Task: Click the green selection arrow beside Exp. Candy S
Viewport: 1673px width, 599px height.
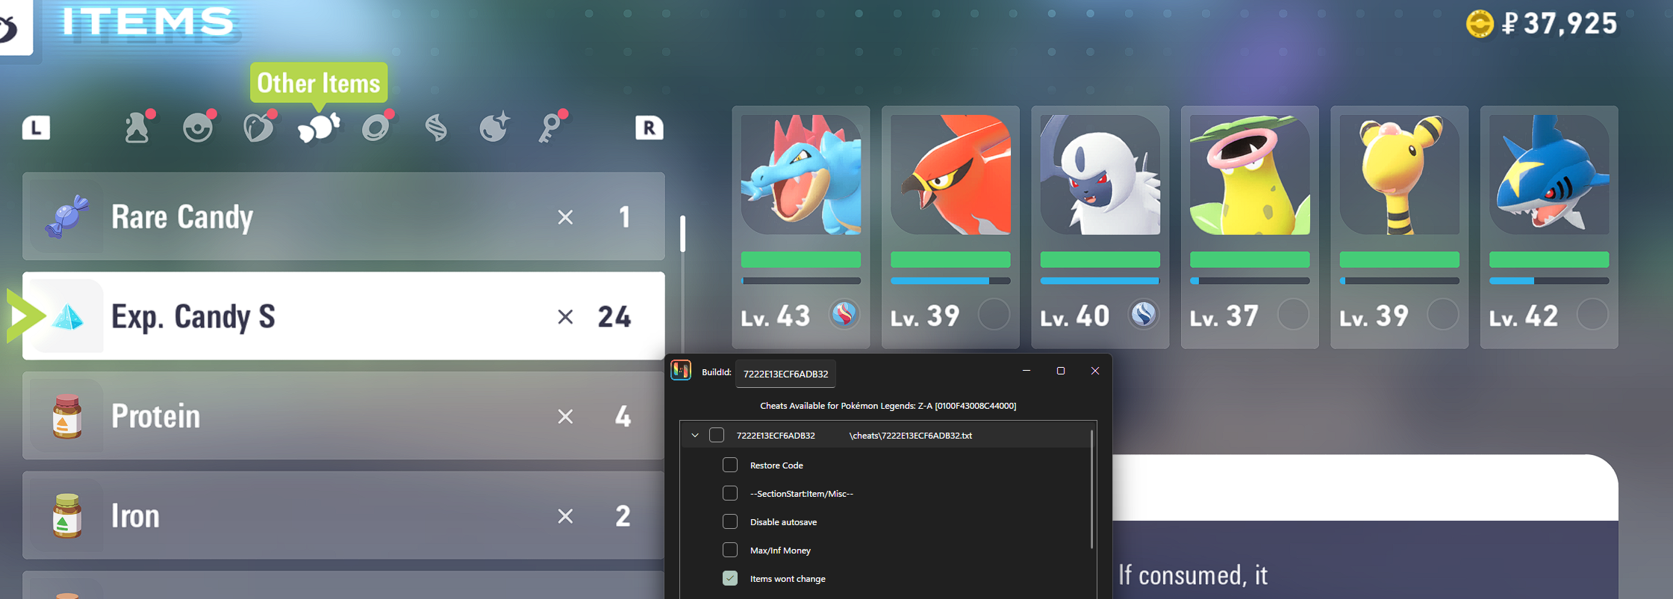Action: [25, 316]
